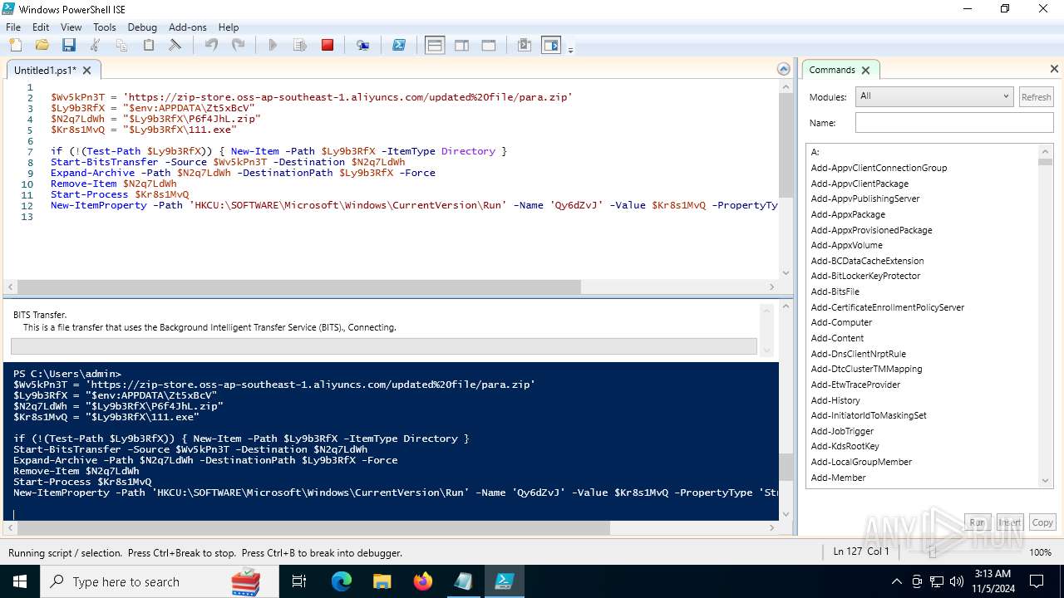This screenshot has height=598, width=1064.
Task: Stop the running operation with the red square
Action: tap(328, 45)
